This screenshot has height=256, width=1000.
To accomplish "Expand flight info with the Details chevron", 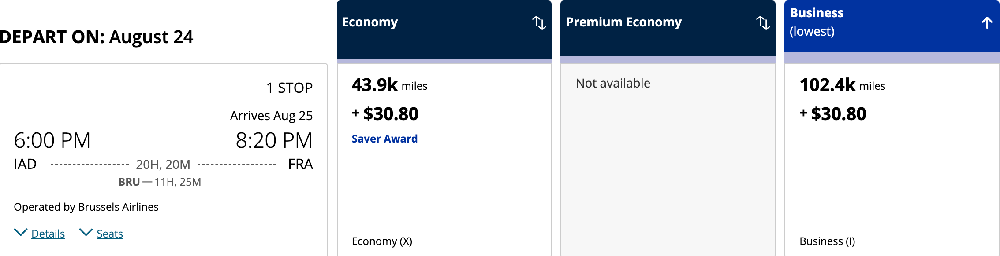I will (x=21, y=233).
